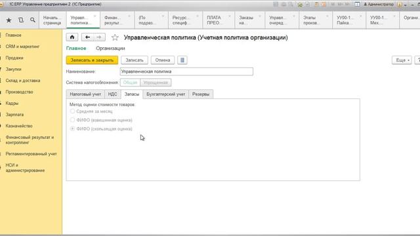Click the save icon in the title bar
420x236 pixels.
click(x=276, y=5)
